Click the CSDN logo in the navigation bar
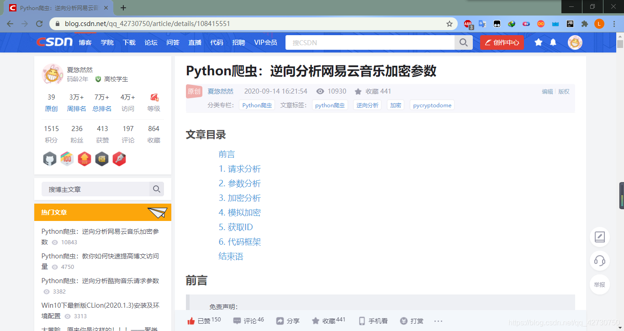The height and width of the screenshot is (331, 624). coord(54,42)
